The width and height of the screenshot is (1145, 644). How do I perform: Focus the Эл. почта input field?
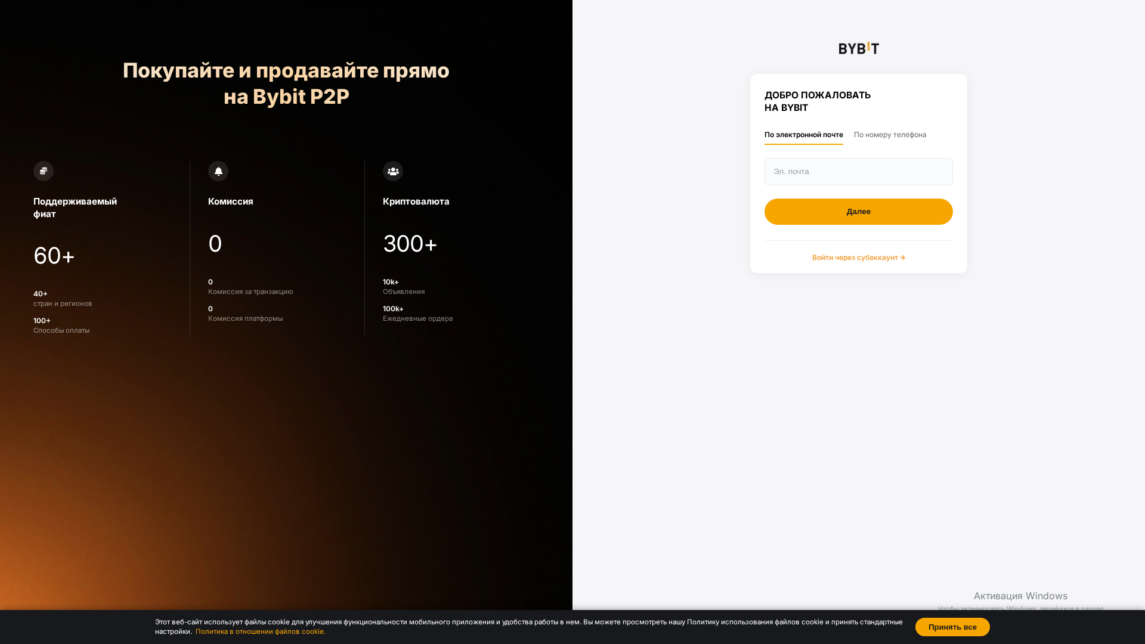[859, 172]
